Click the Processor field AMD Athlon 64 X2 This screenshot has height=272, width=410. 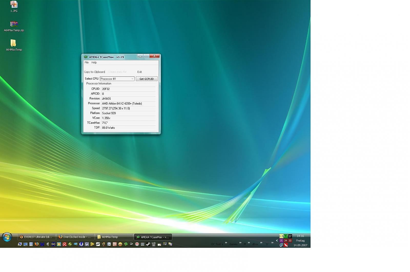(128, 103)
